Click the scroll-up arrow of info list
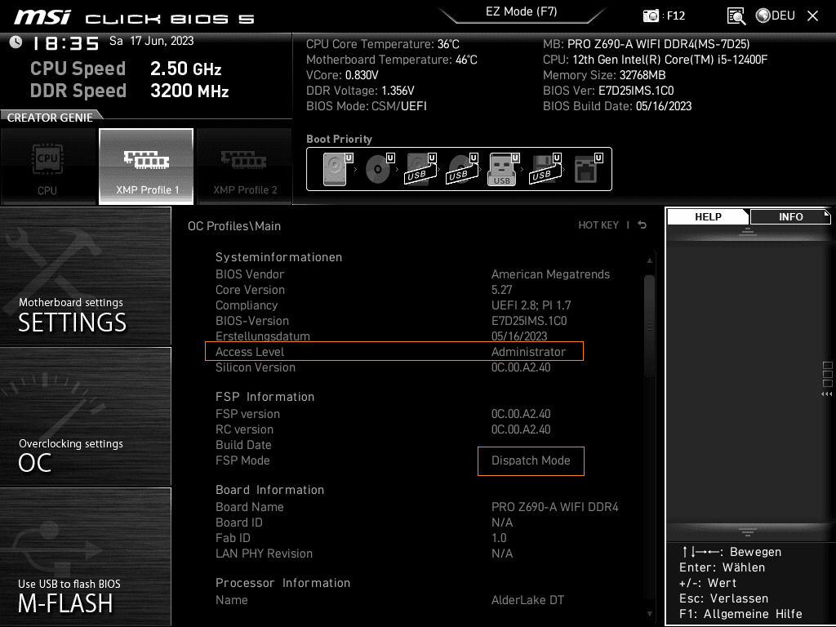The width and height of the screenshot is (836, 627). point(649,260)
